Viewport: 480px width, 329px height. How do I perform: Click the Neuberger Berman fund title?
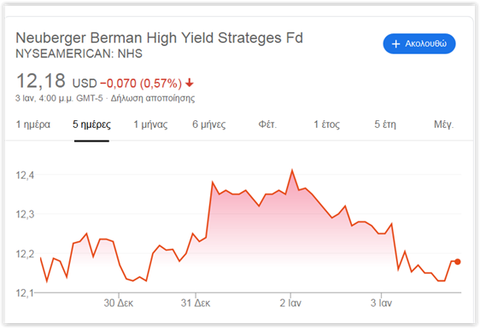click(159, 38)
